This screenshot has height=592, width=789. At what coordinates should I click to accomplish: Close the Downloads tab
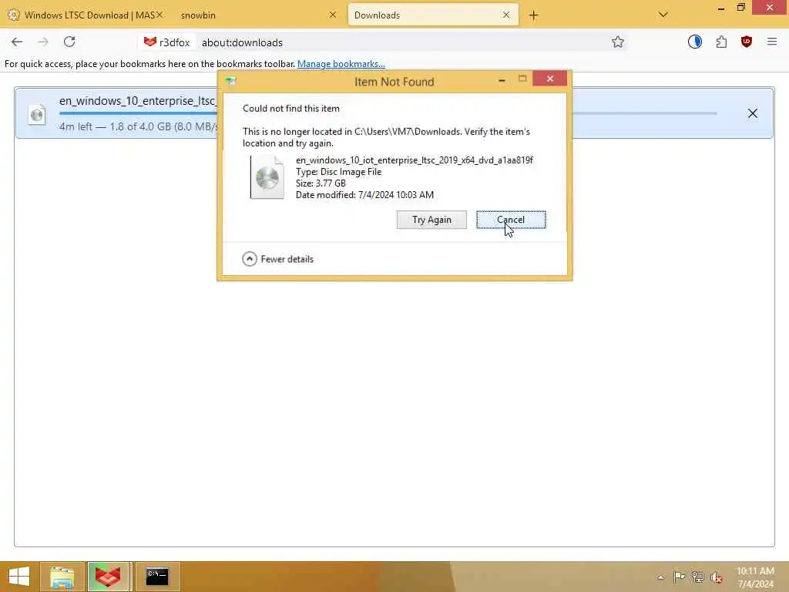point(506,15)
